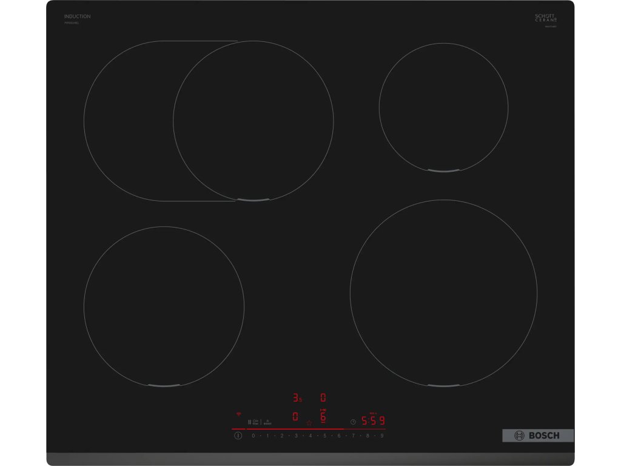Set power level to 0 on slider
This screenshot has width=621, height=466.
click(253, 436)
